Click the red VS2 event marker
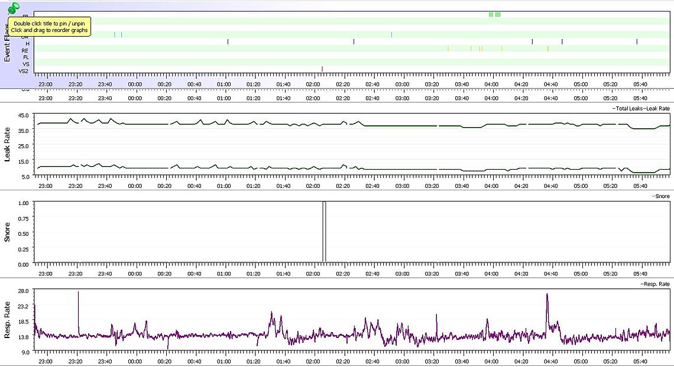674x367 pixels. (x=322, y=70)
